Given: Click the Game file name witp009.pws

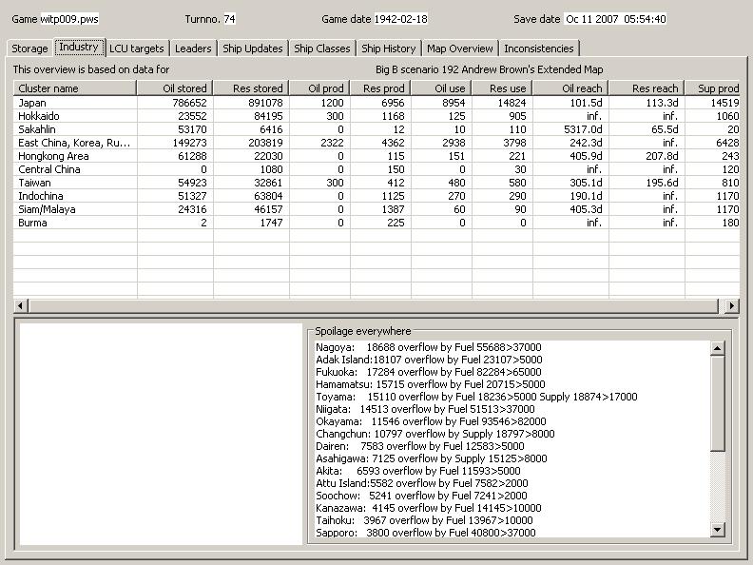Looking at the screenshot, I should point(69,19).
